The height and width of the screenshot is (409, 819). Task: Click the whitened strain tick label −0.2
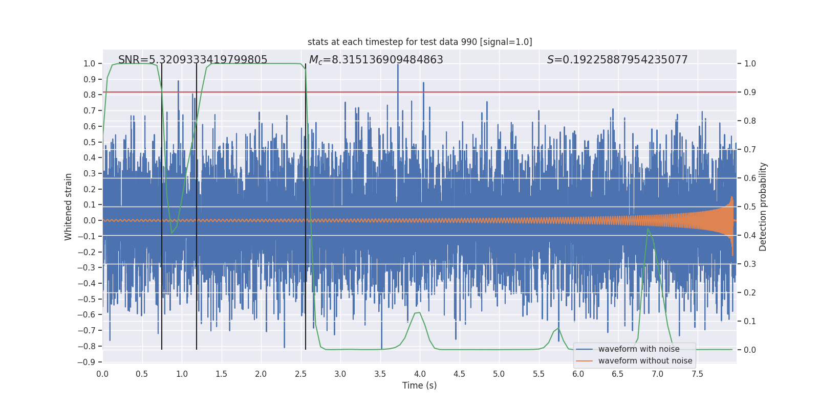pyautogui.click(x=87, y=252)
